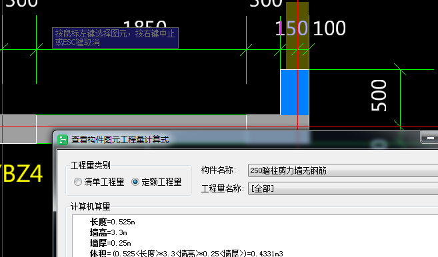This screenshot has height=257, width=438.
Task: Click the small gray wall block at the left edge
Action: 18,129
